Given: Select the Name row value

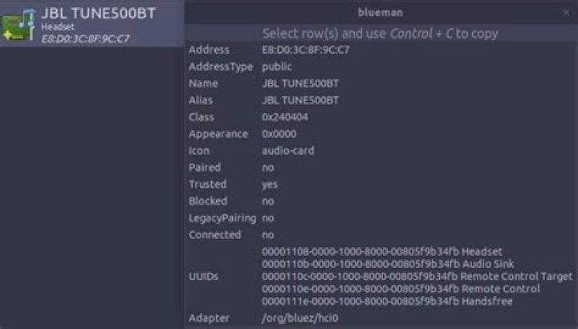Looking at the screenshot, I should pyautogui.click(x=300, y=83).
